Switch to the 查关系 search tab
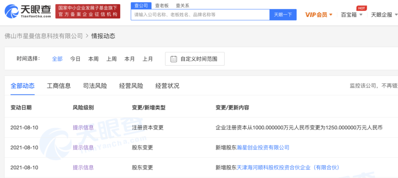The width and height of the screenshot is (398, 178). pyautogui.click(x=182, y=6)
